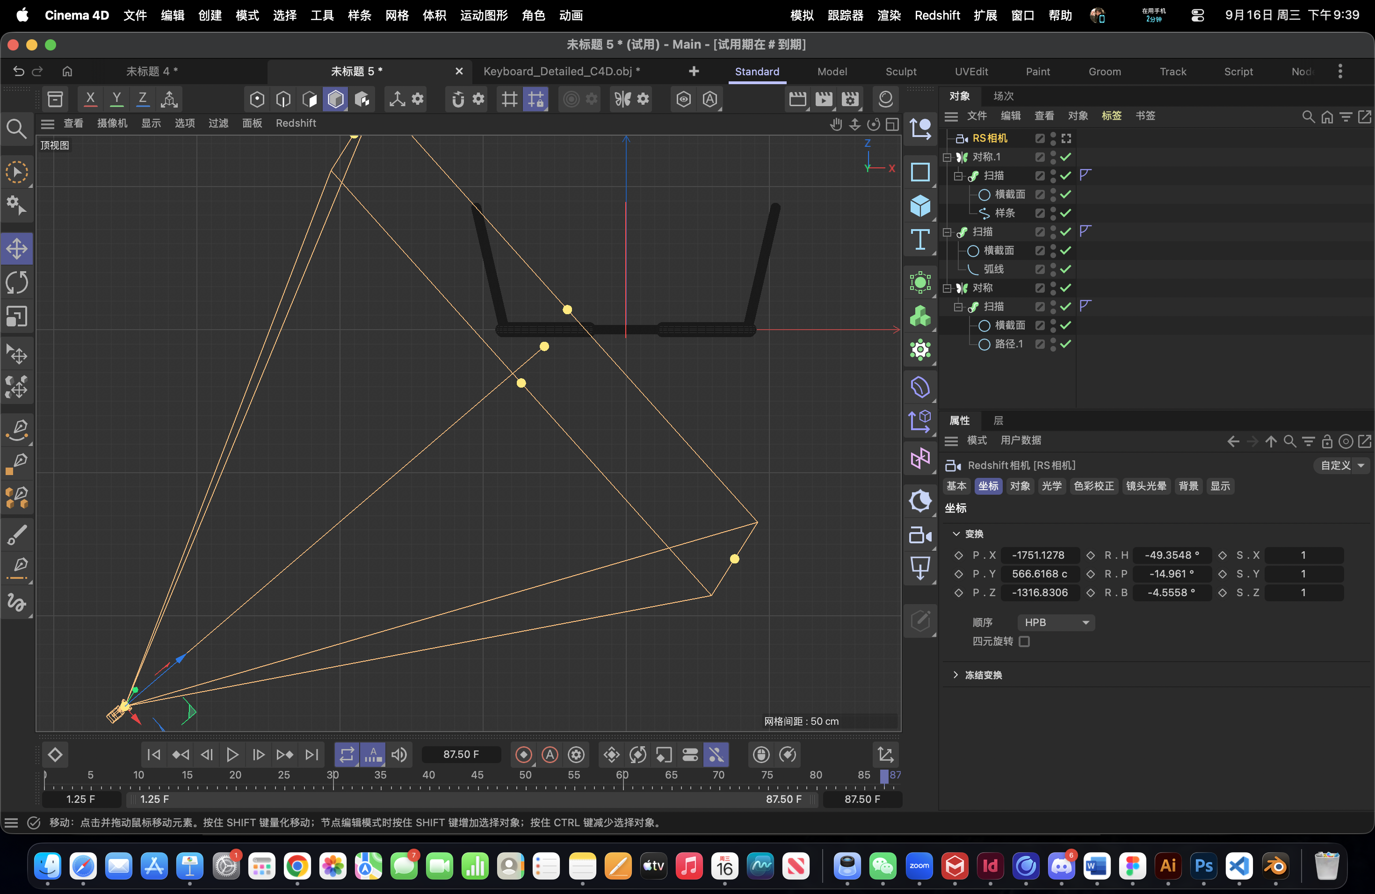Enable the 四元旋转 checkbox
1375x894 pixels.
click(1024, 642)
